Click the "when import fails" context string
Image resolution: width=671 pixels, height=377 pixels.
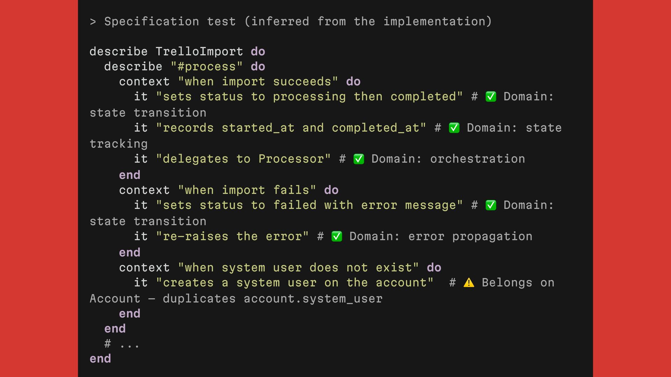[x=247, y=190]
